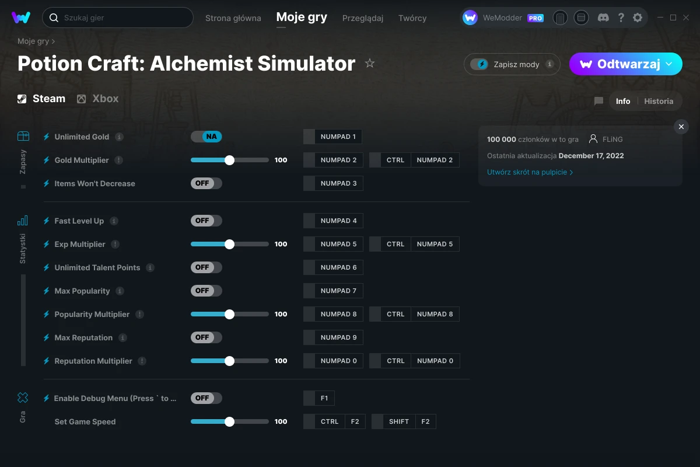Click the phone-shaped icon in header

(560, 18)
